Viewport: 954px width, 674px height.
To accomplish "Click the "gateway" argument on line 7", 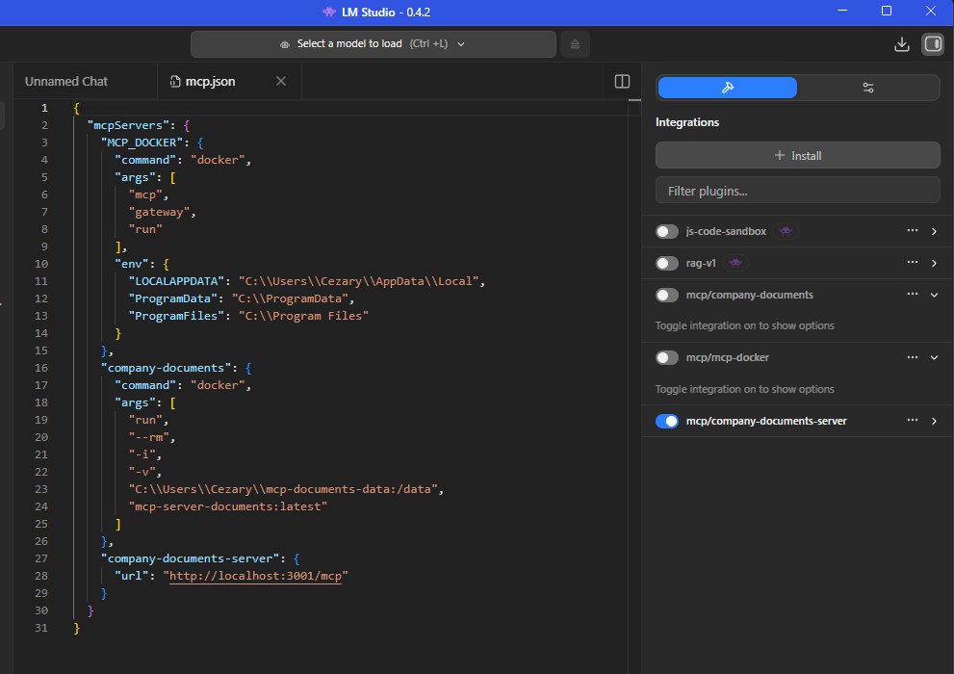I will 159,212.
